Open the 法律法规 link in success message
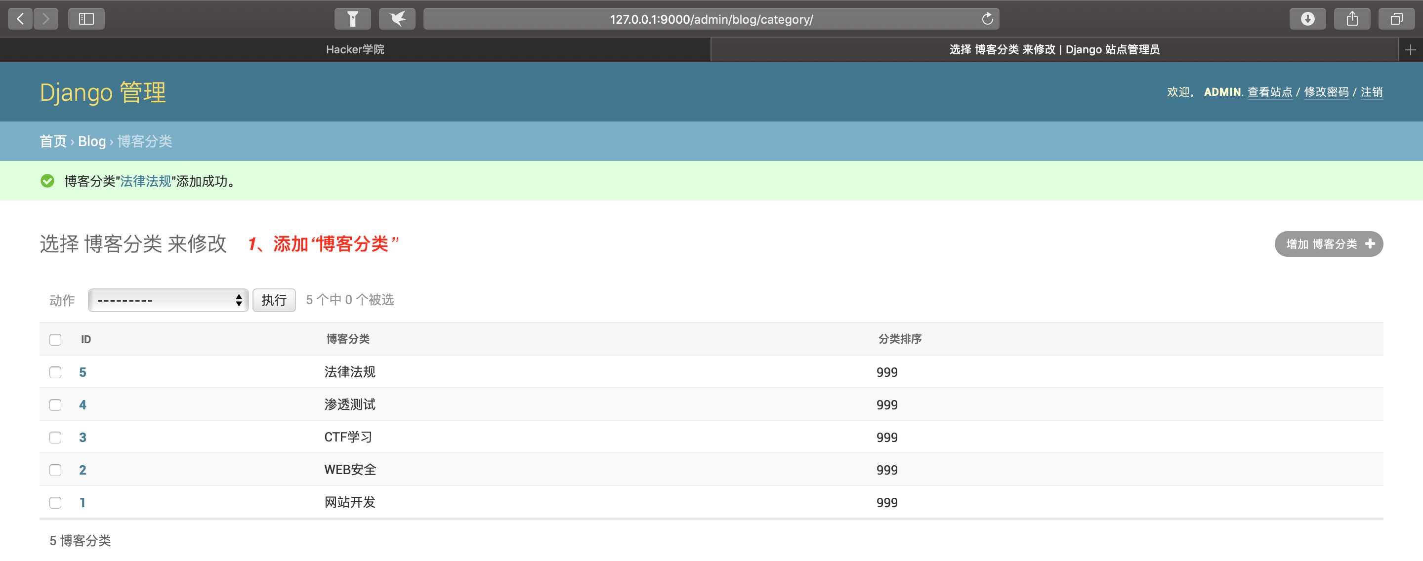1423x561 pixels. click(x=146, y=181)
